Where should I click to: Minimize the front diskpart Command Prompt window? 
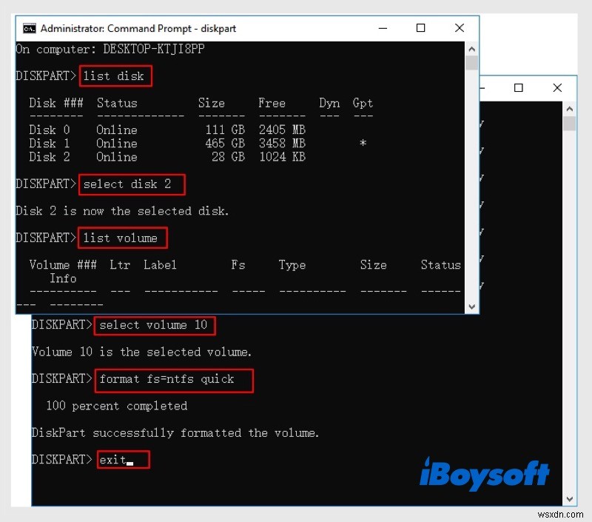pos(383,28)
